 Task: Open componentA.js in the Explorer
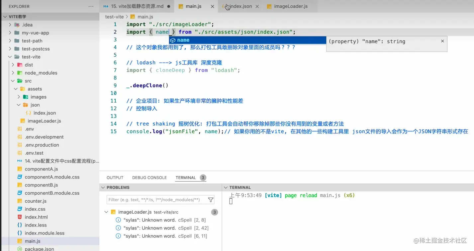click(x=42, y=169)
